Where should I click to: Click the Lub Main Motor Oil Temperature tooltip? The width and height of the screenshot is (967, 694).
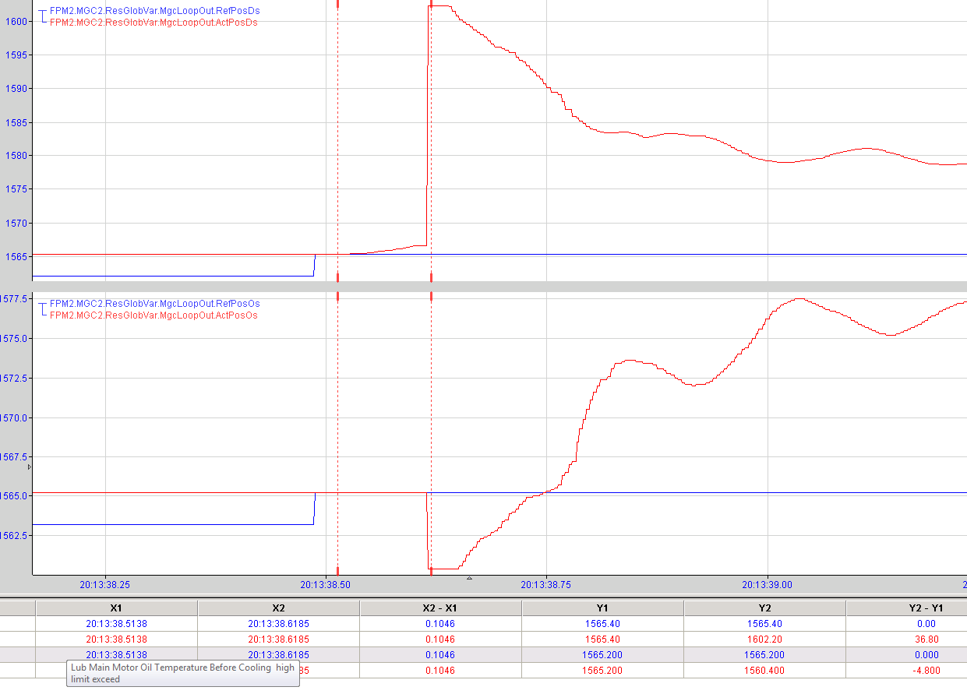click(x=182, y=673)
